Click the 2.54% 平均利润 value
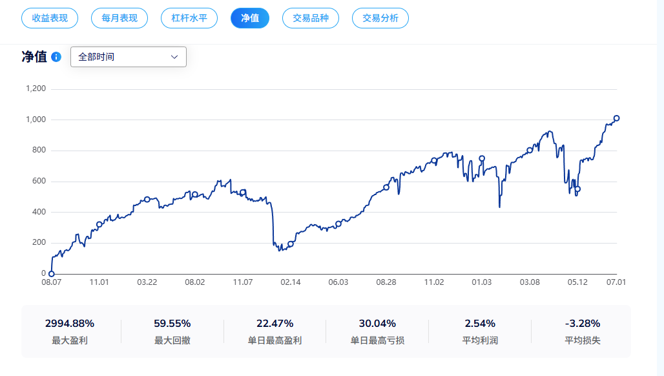 coord(480,324)
